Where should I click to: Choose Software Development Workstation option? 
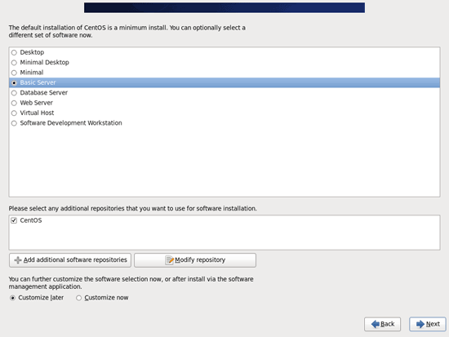click(x=14, y=123)
